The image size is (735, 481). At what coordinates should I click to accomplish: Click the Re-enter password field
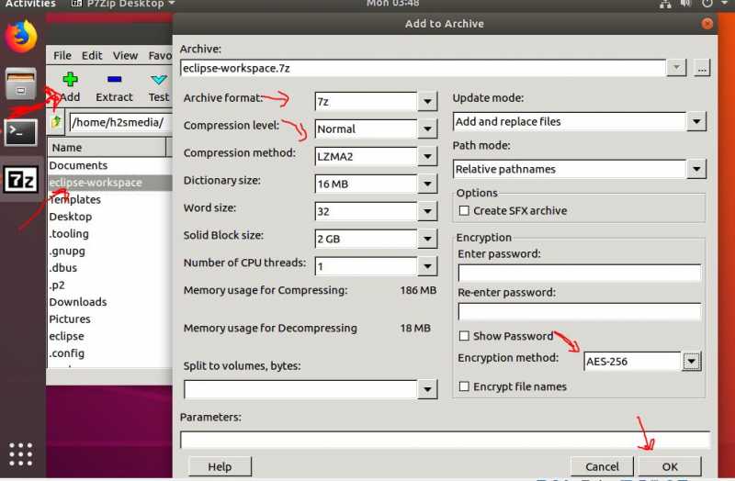coord(580,311)
